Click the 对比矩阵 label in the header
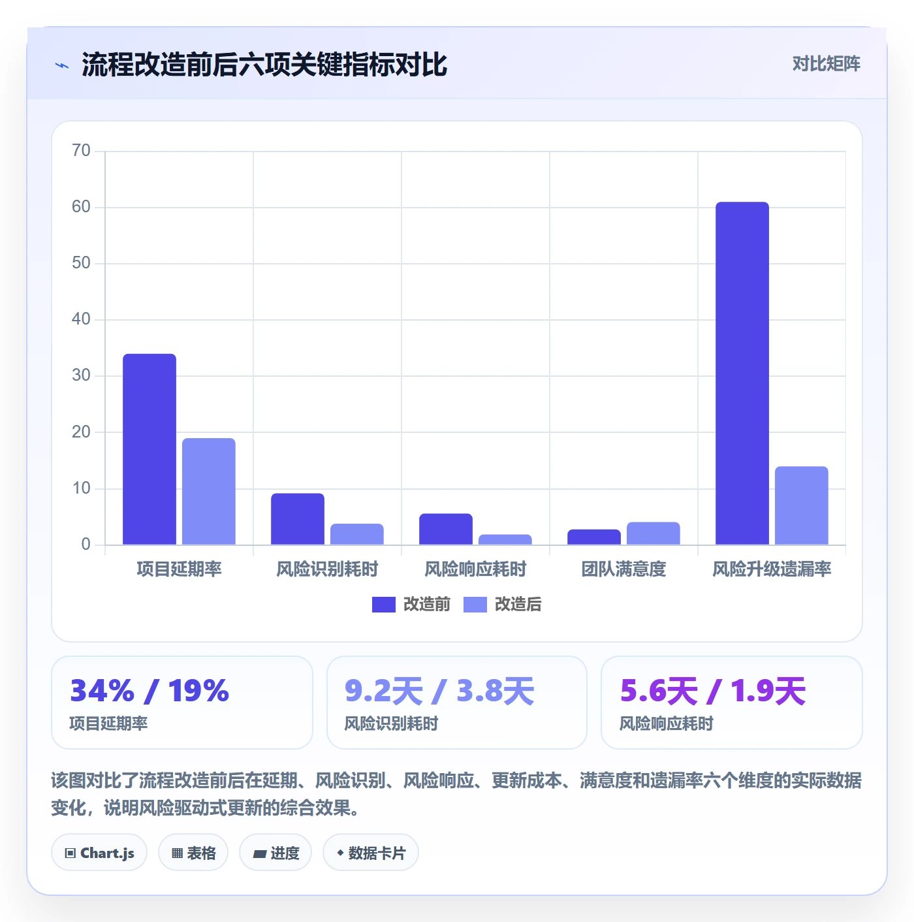914x922 pixels. tap(826, 64)
